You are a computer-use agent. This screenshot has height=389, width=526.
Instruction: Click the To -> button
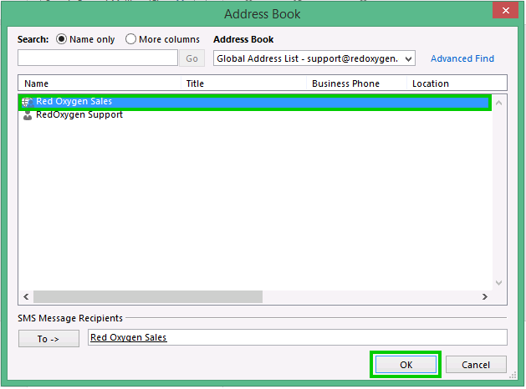pyautogui.click(x=49, y=339)
